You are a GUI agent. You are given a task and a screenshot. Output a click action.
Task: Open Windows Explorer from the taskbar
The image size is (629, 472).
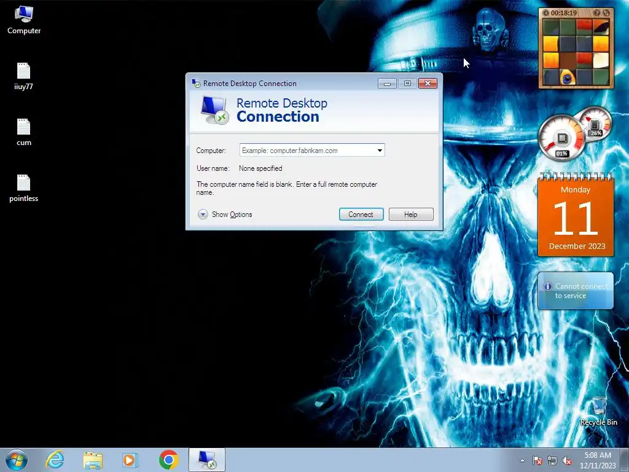[x=93, y=460]
